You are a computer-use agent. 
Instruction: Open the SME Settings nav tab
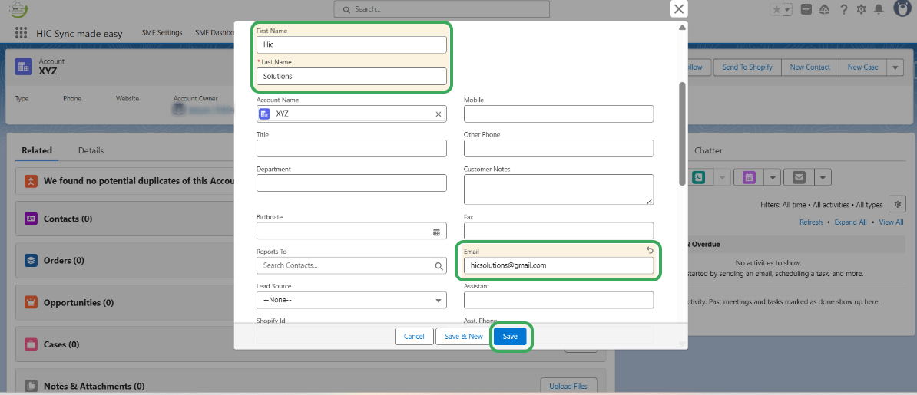tap(162, 33)
